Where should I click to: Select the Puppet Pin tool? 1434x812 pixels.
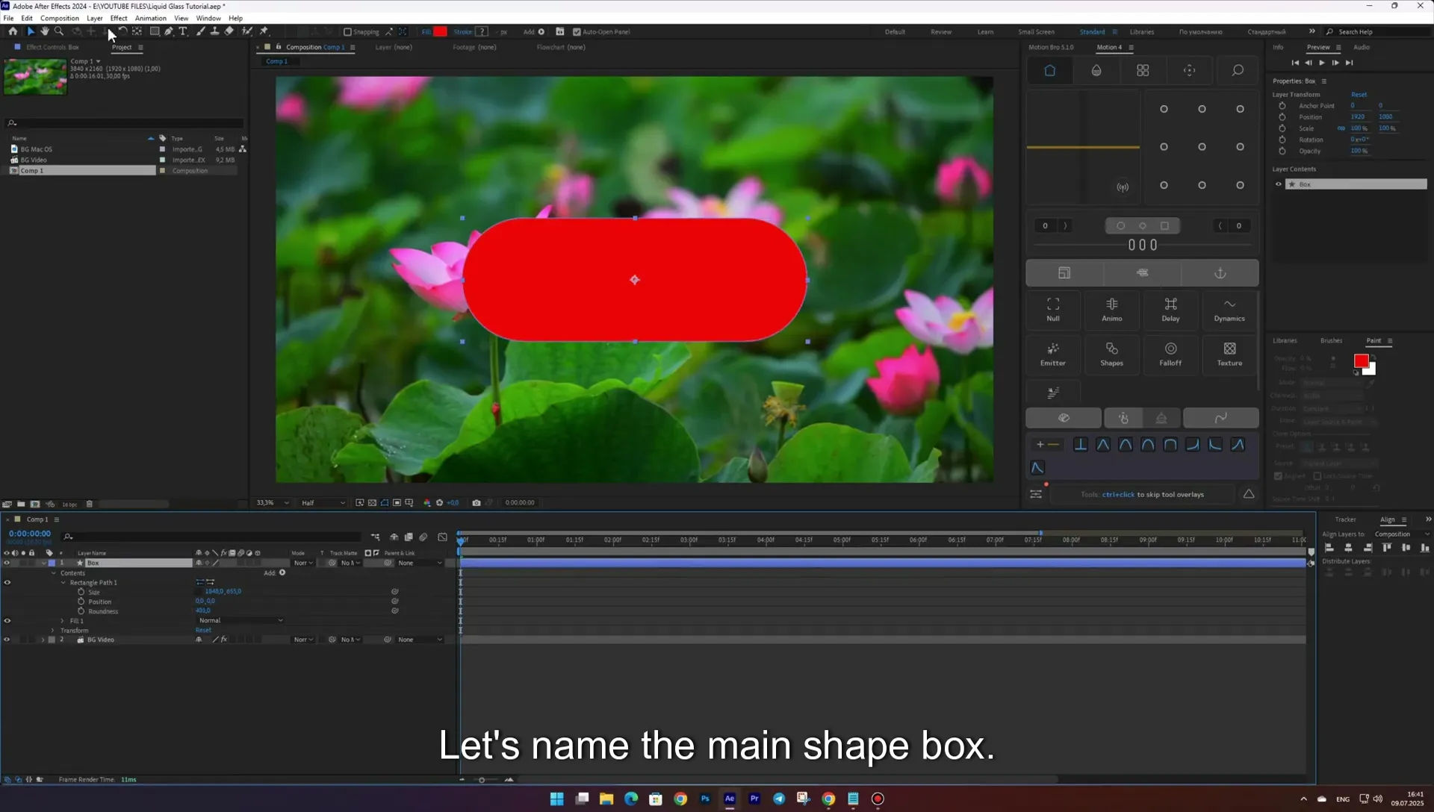tap(264, 31)
